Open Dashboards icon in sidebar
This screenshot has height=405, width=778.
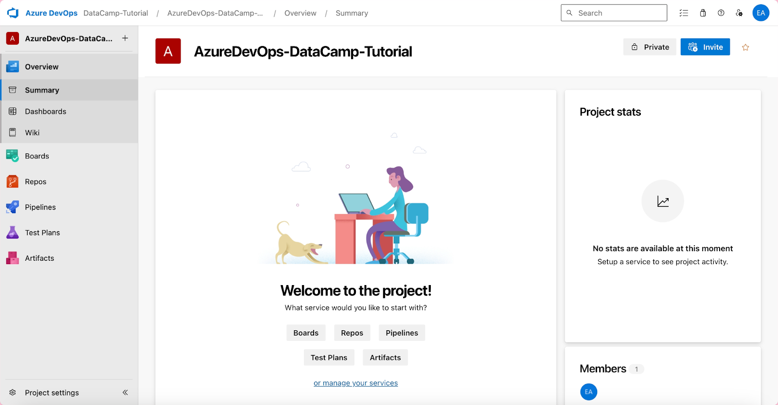[x=13, y=111]
